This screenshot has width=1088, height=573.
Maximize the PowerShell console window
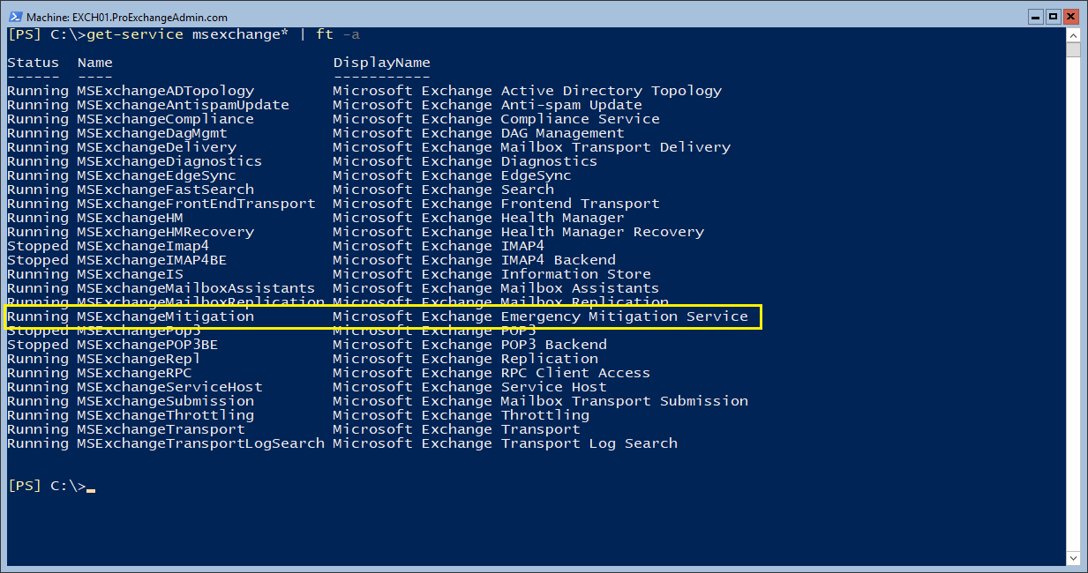click(1053, 17)
